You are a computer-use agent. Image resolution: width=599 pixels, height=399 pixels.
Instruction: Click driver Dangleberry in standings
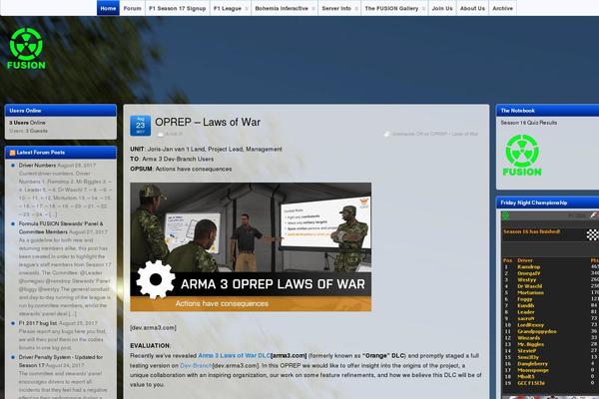click(532, 364)
